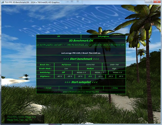Click the Render Mode label
Viewport: 162px width, 125px height.
(45, 69)
